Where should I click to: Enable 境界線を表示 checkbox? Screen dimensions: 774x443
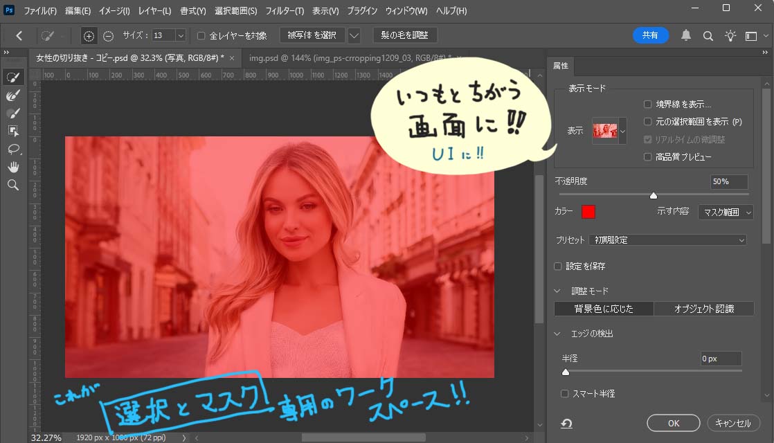[647, 105]
